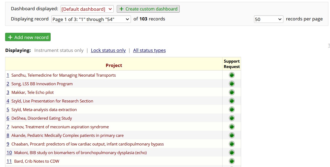The height and width of the screenshot is (167, 330).
Task: Open status icon for Makoni BIB study
Action: click(232, 153)
